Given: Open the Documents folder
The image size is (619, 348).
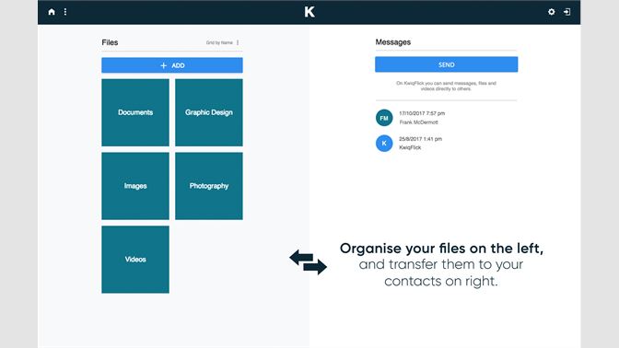Looking at the screenshot, I should pos(135,112).
